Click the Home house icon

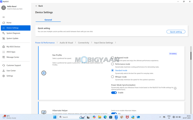click(4, 23)
